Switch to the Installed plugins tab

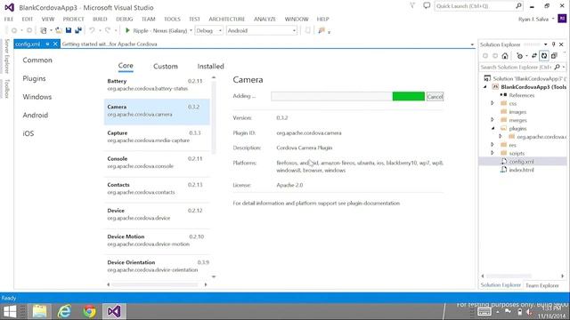[x=210, y=67]
